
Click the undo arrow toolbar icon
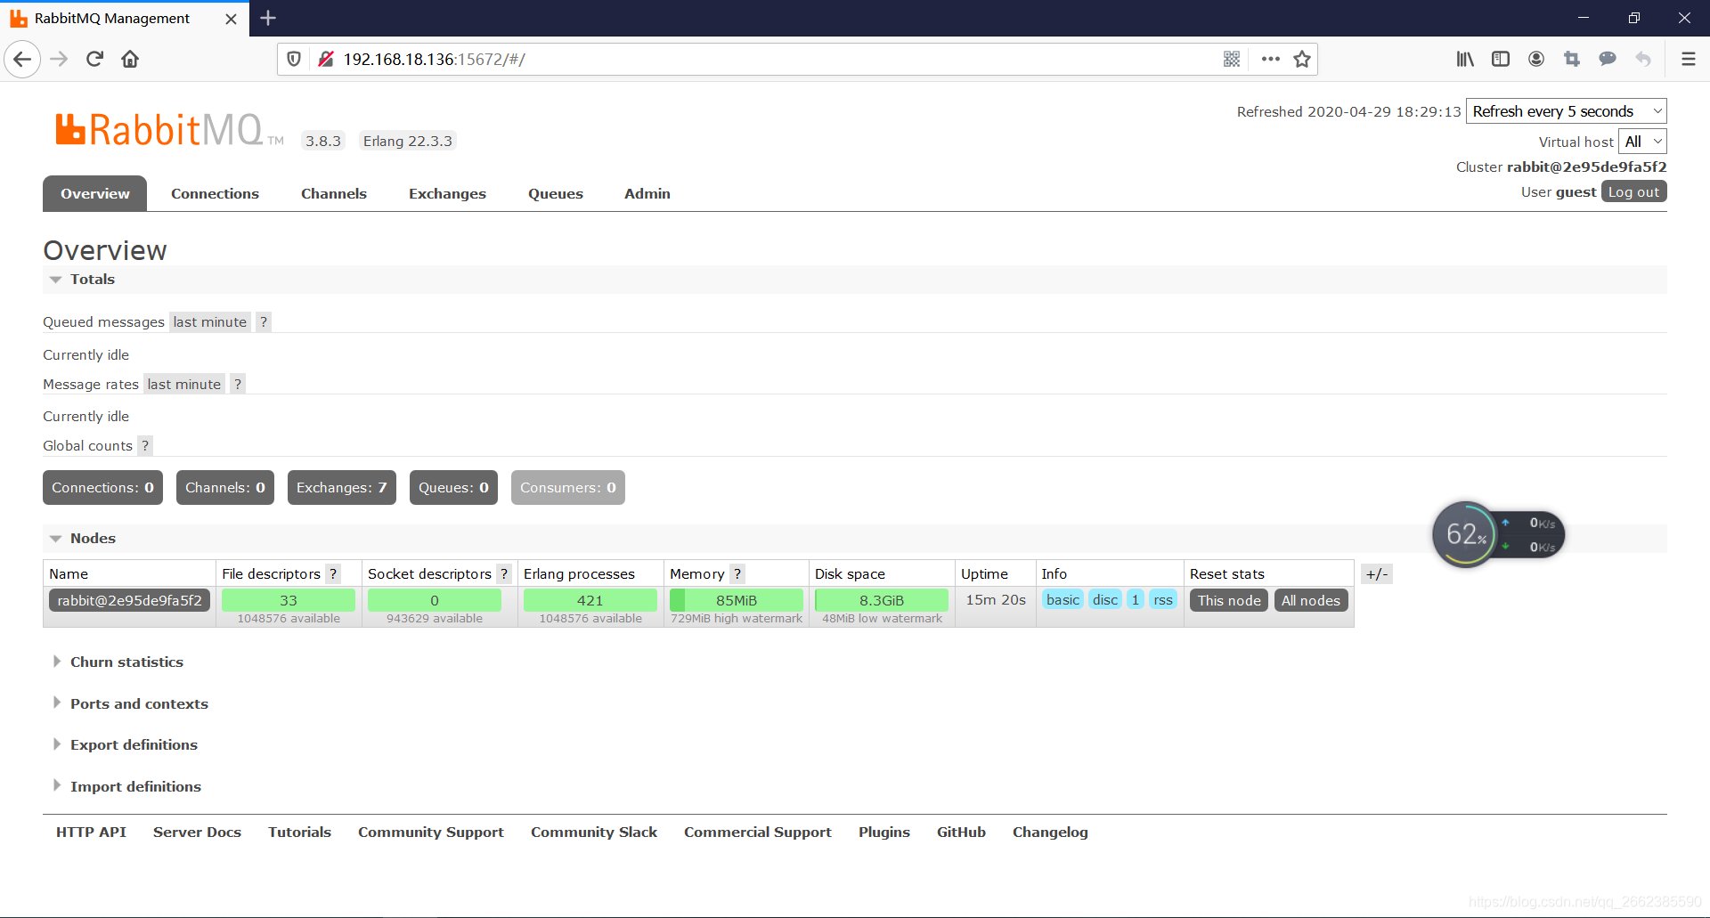(x=1643, y=60)
